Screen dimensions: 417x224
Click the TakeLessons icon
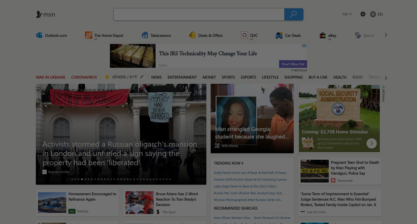pyautogui.click(x=145, y=35)
